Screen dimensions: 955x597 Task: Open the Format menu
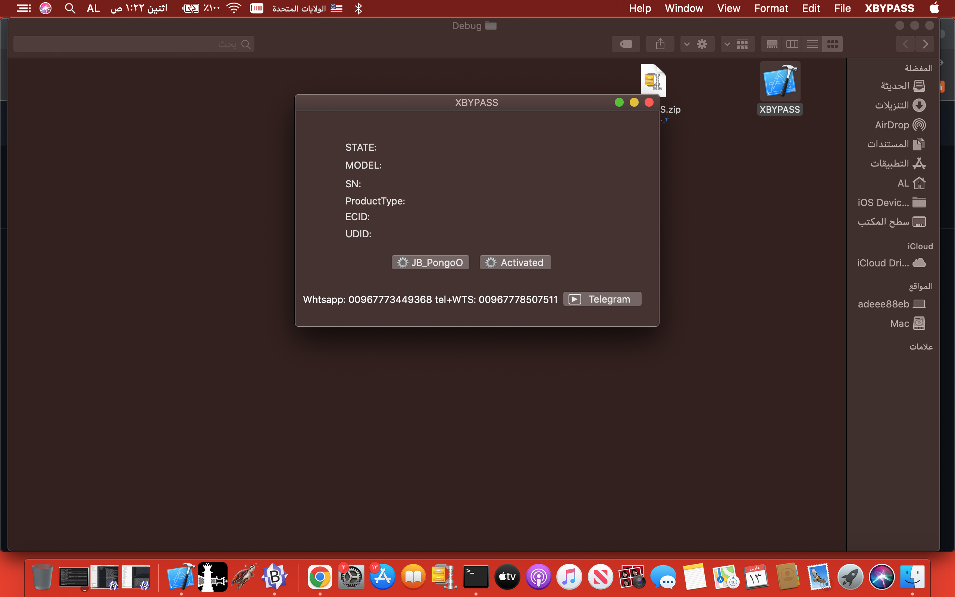tap(771, 8)
